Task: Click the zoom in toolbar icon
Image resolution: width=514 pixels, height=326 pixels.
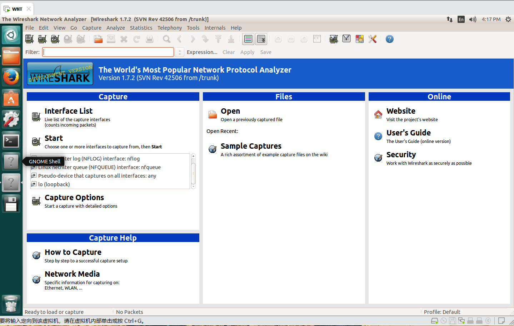Action: (278, 39)
